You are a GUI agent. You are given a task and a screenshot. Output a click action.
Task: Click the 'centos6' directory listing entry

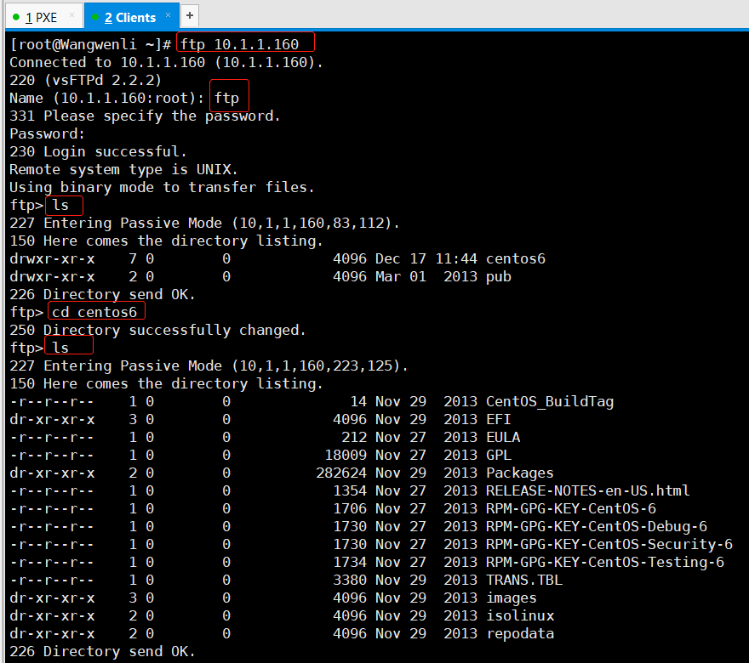[516, 259]
